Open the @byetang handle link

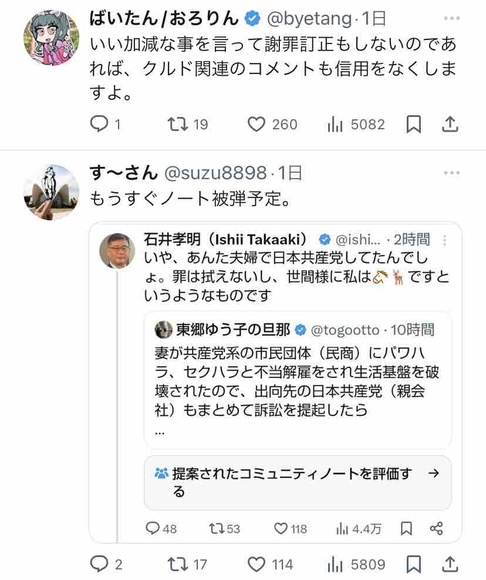(310, 19)
